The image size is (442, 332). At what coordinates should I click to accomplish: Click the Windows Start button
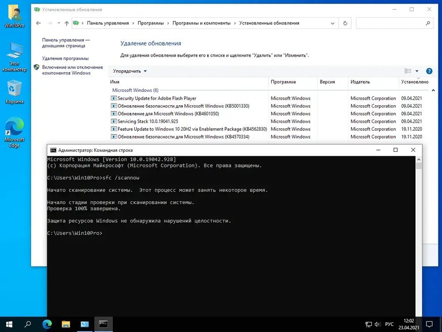coord(9,324)
